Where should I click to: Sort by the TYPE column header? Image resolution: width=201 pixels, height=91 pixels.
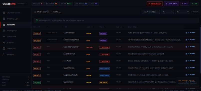[x=65, y=27]
